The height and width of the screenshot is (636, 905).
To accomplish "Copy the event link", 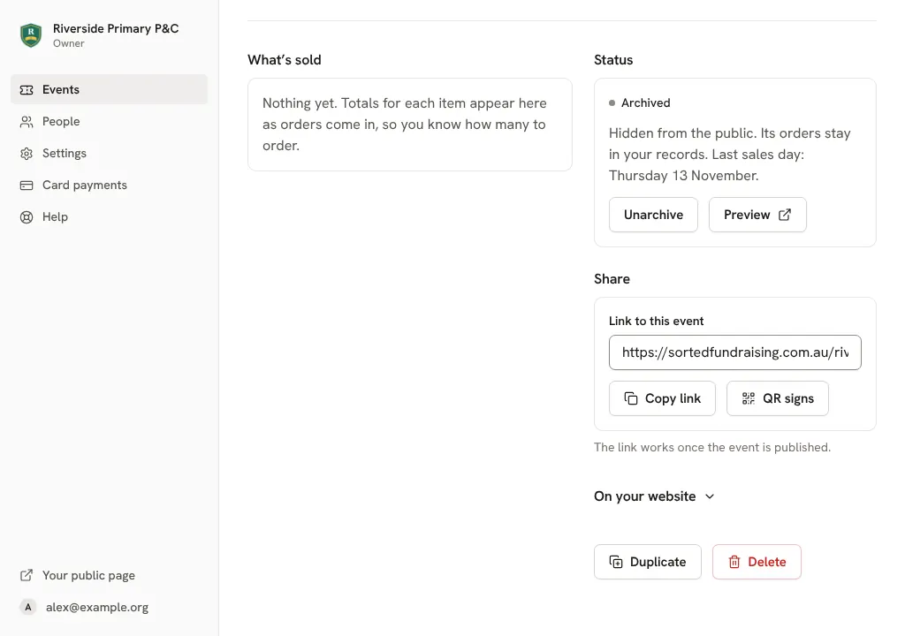I will click(x=662, y=398).
